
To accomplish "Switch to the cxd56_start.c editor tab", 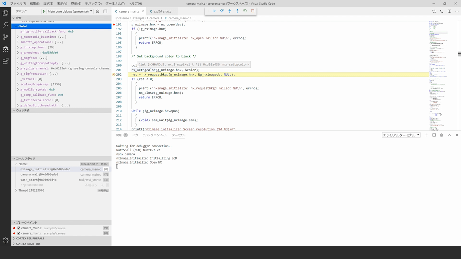I will (162, 11).
